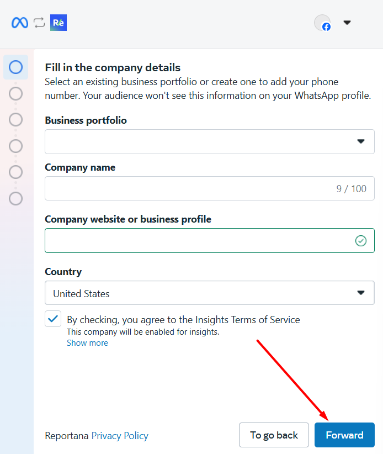Click the Company name input field
This screenshot has height=454, width=383.
188,188
